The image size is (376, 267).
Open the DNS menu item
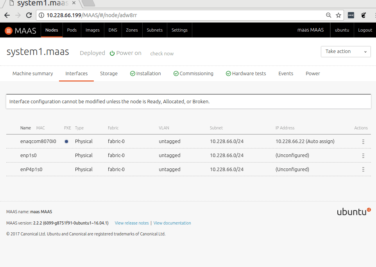(x=113, y=30)
